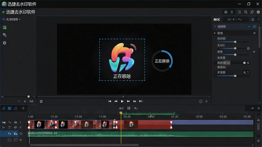Viewport: 262px width, 147px height.
Task: Click the third blue tool icon above tracks
Action: click(x=16, y=108)
